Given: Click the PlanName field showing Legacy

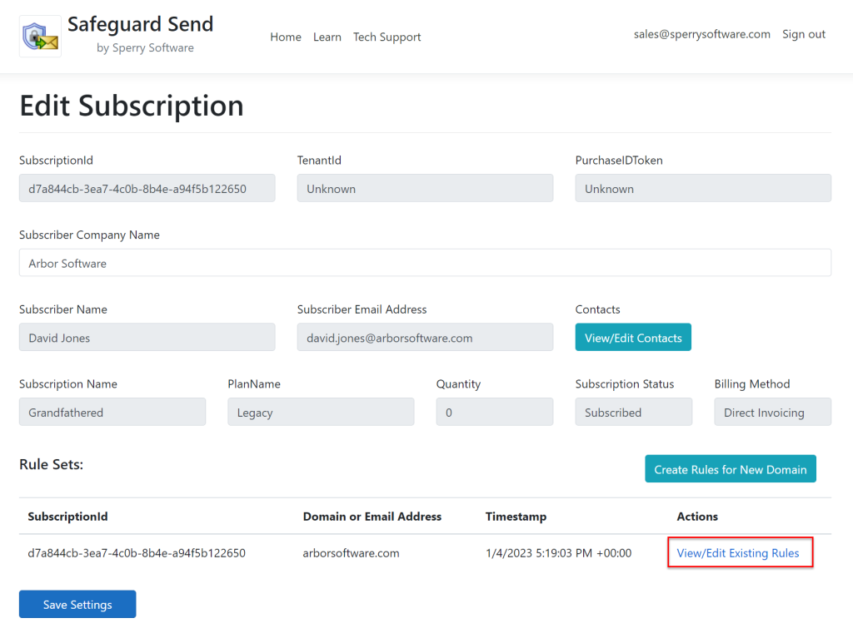Looking at the screenshot, I should click(x=321, y=412).
